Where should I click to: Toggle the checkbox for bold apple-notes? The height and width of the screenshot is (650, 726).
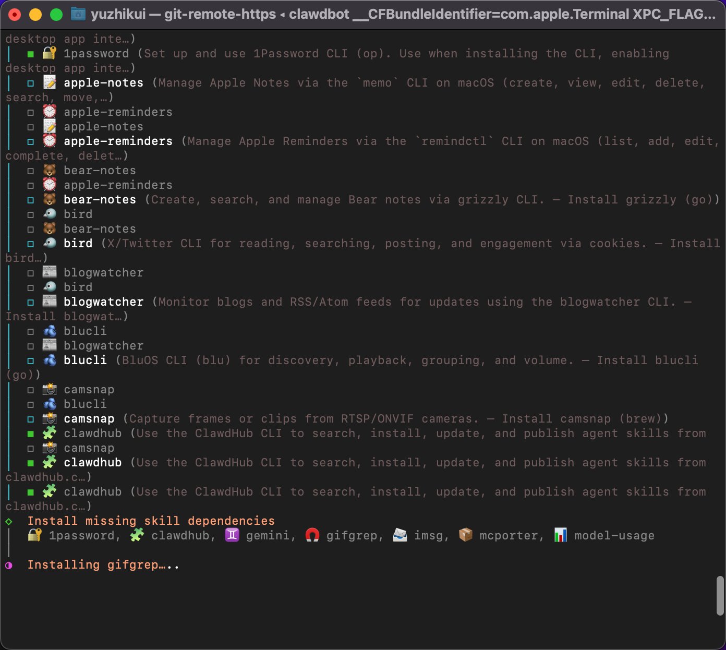pyautogui.click(x=31, y=83)
